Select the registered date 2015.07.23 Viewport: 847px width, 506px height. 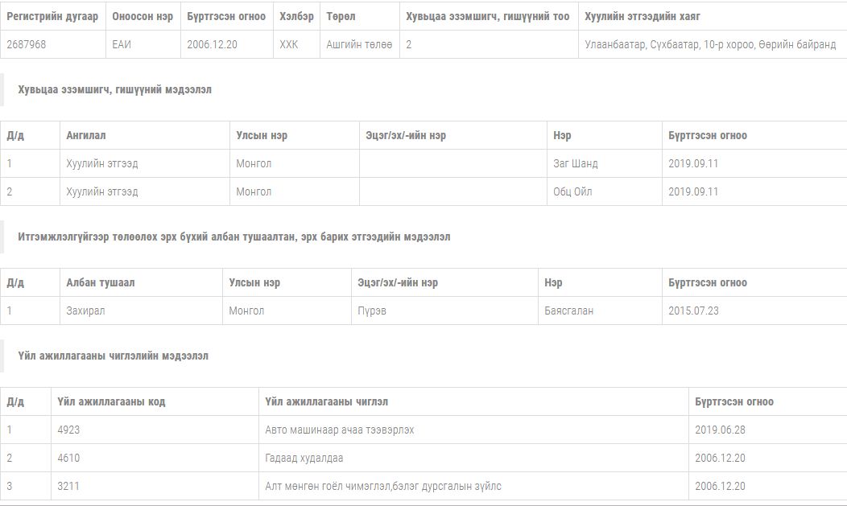pyautogui.click(x=693, y=311)
